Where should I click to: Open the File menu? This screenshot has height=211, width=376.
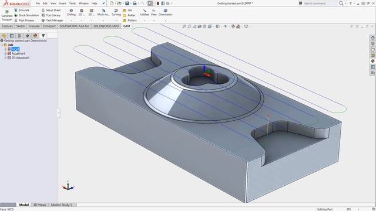click(x=38, y=4)
